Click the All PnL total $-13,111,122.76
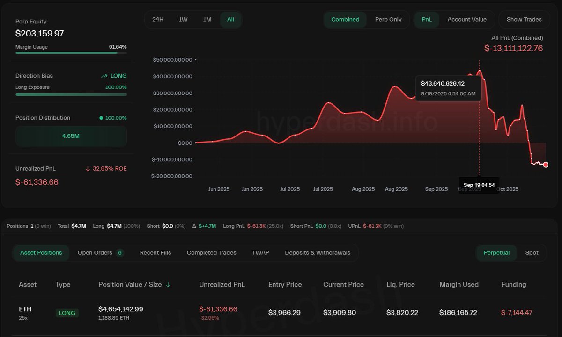Image resolution: width=562 pixels, height=337 pixels. [514, 48]
